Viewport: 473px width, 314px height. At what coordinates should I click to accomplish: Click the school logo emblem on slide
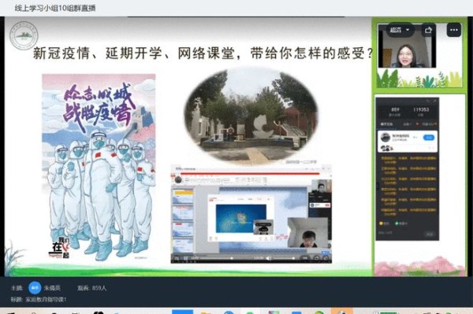click(24, 35)
